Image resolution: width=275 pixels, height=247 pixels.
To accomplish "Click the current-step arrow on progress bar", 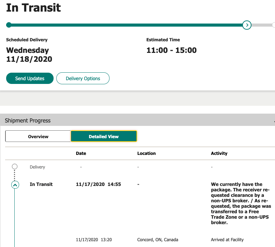I will point(247,25).
